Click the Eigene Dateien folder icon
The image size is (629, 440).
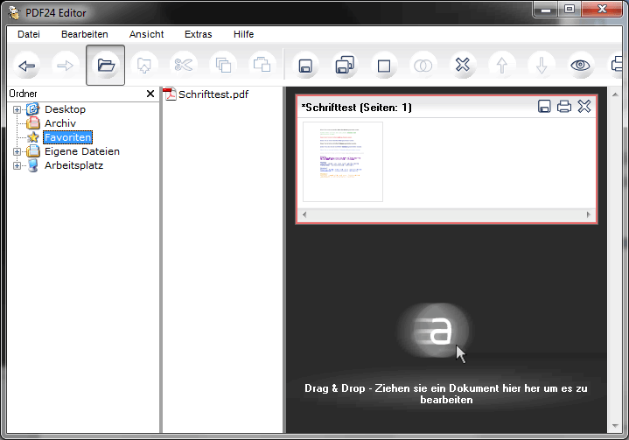point(33,151)
